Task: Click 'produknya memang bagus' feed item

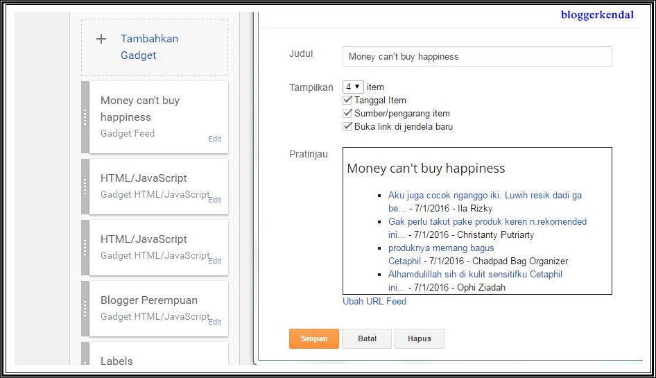Action: pos(441,248)
